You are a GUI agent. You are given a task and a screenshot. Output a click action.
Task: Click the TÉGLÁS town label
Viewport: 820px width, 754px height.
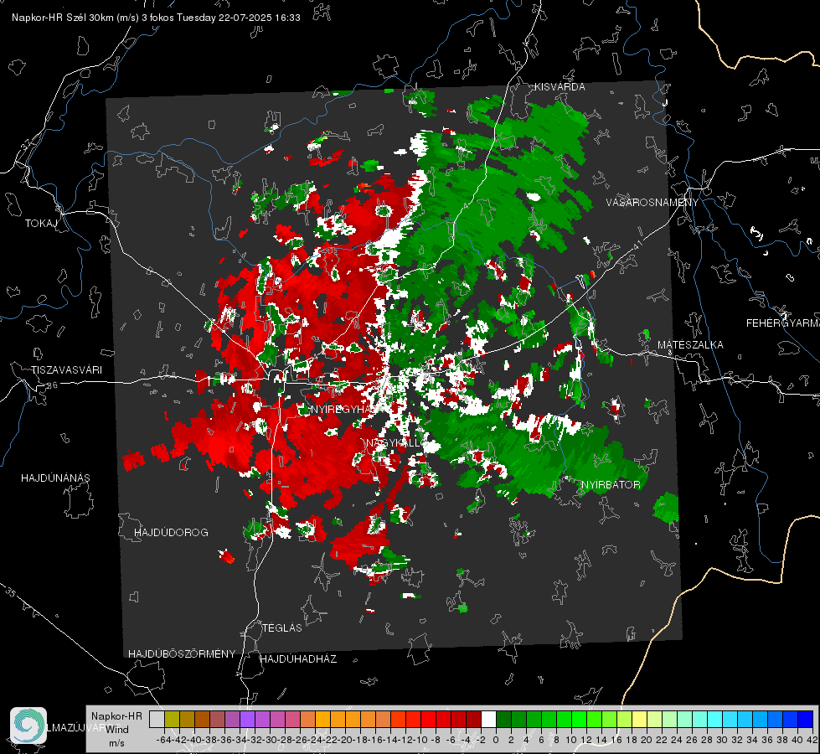(x=282, y=627)
